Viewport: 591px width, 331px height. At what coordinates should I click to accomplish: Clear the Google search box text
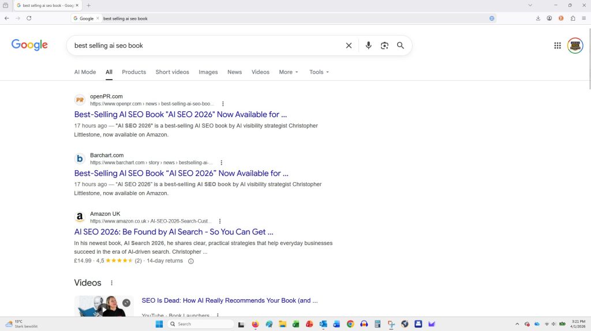click(349, 46)
